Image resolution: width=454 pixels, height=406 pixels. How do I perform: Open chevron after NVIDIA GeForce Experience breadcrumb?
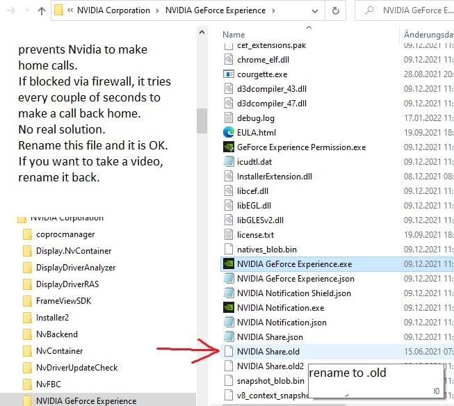point(273,10)
